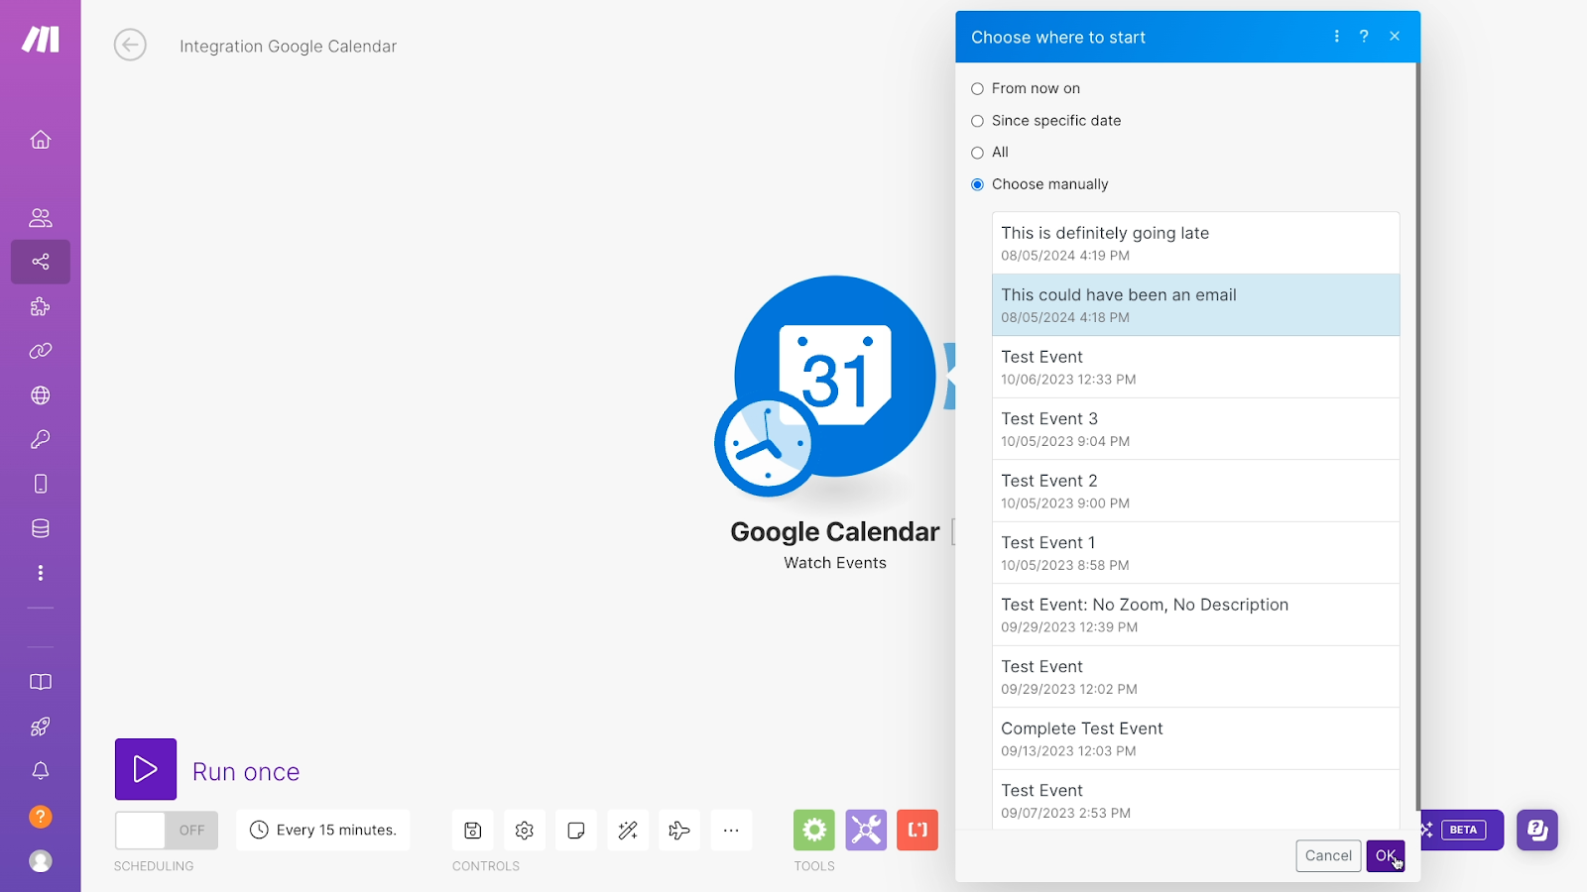The image size is (1587, 892).
Task: Click the Auto-align magic wand icon
Action: click(x=628, y=831)
